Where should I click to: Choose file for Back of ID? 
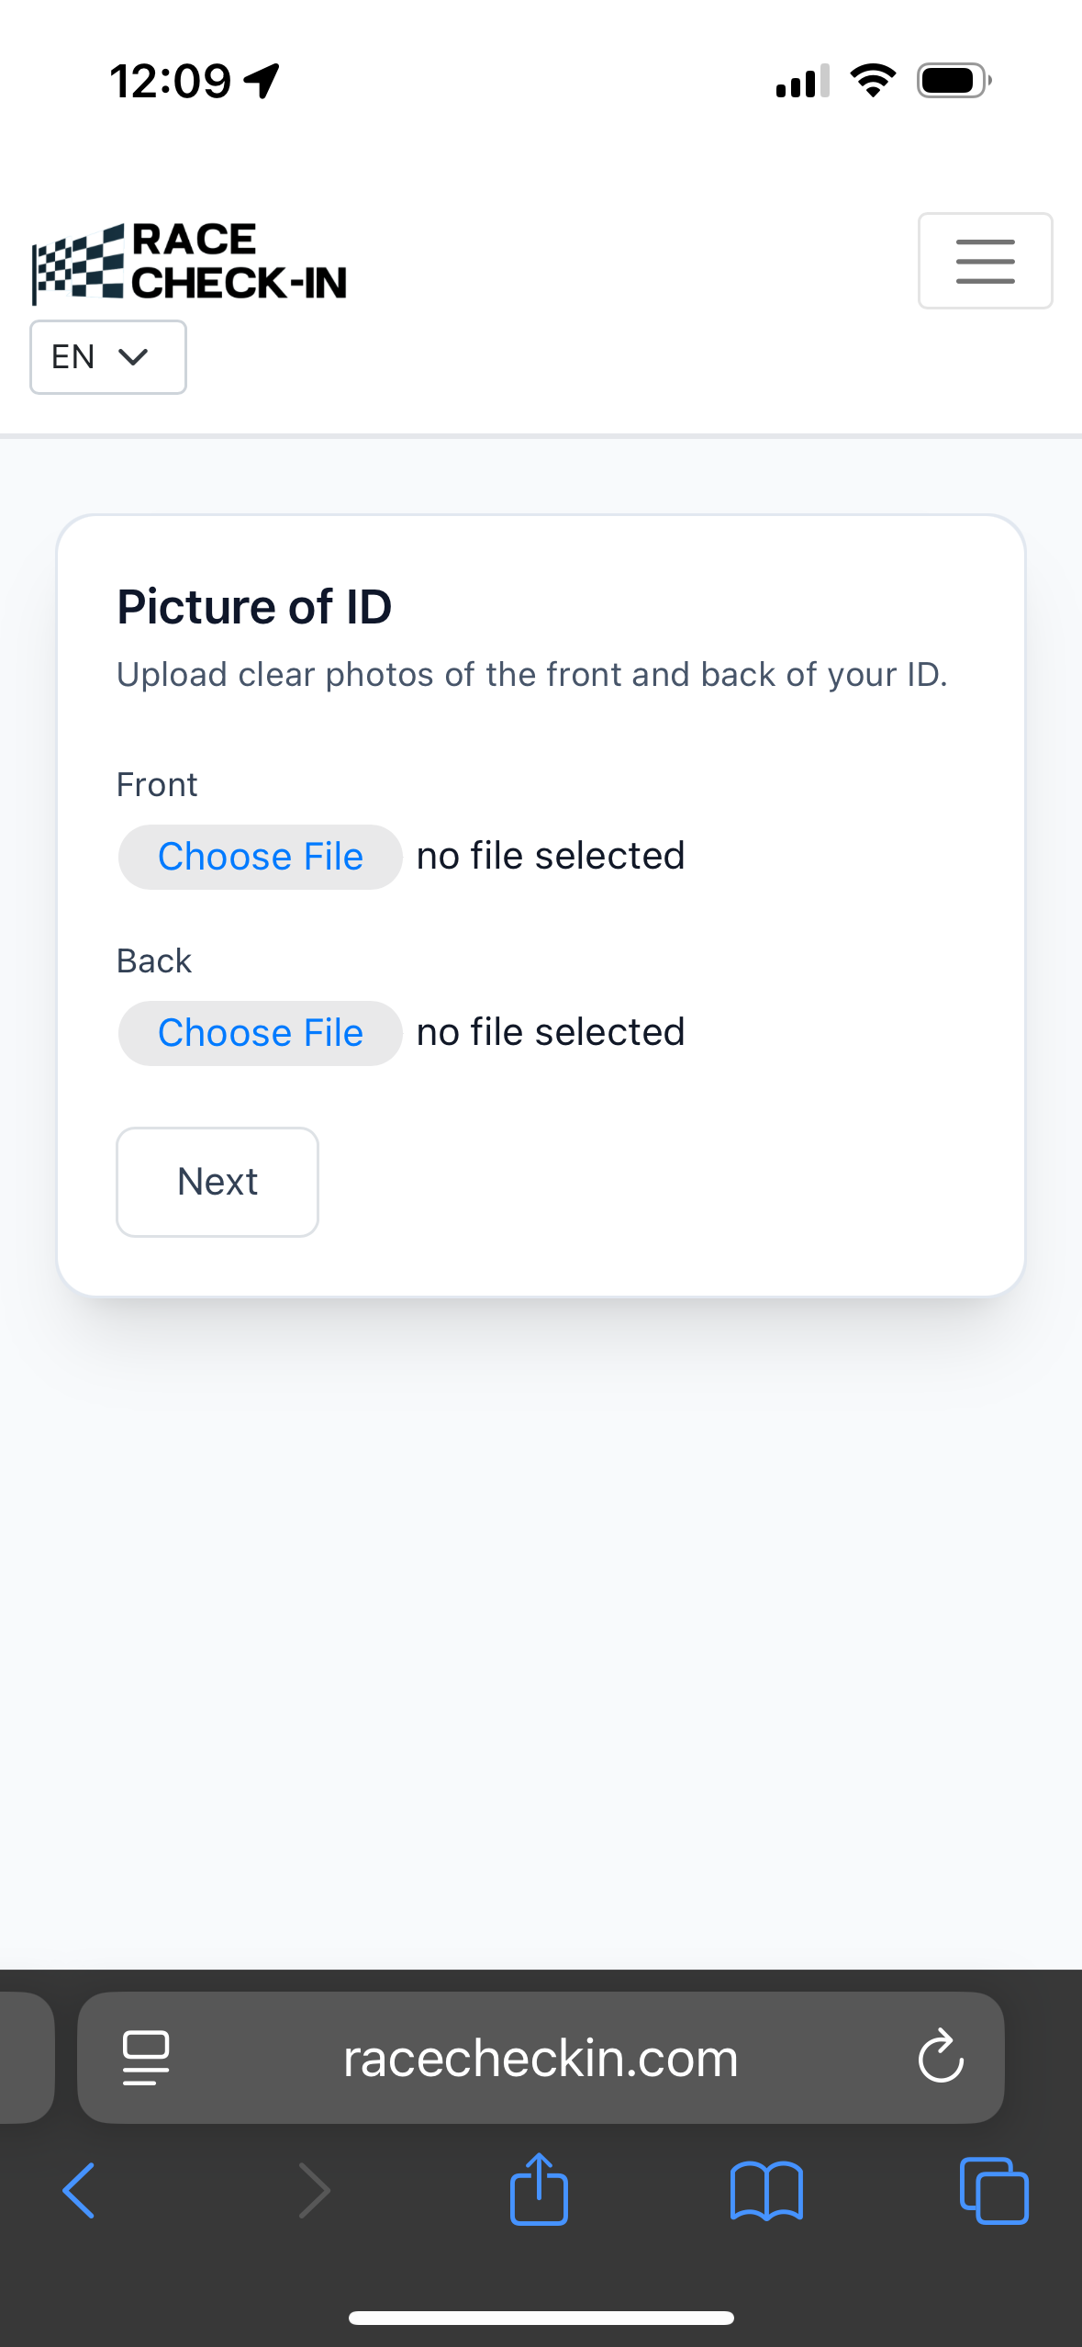coord(261,1033)
